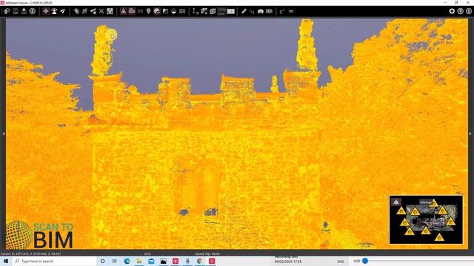474x266 pixels.
Task: Click the video camera recording icon
Action: tap(269, 12)
